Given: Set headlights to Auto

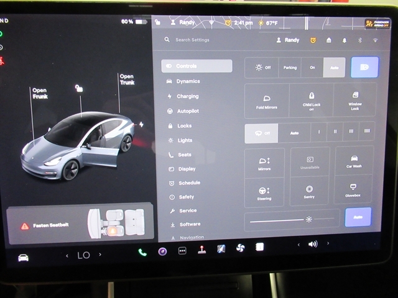Looking at the screenshot, I should [x=335, y=68].
